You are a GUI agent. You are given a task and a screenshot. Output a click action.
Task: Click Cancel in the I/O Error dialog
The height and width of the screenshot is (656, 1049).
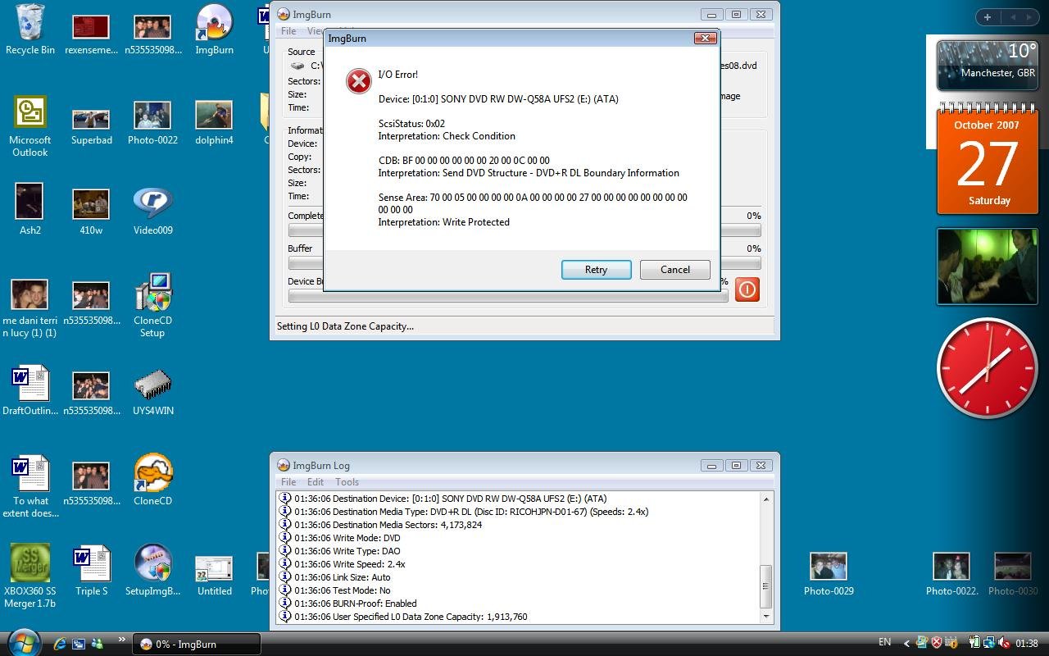674,270
